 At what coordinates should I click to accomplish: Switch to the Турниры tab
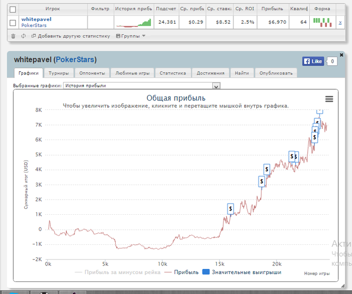(x=59, y=73)
